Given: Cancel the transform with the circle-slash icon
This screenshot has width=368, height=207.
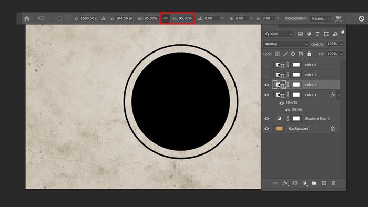Looking at the screenshot, I should (x=362, y=18).
